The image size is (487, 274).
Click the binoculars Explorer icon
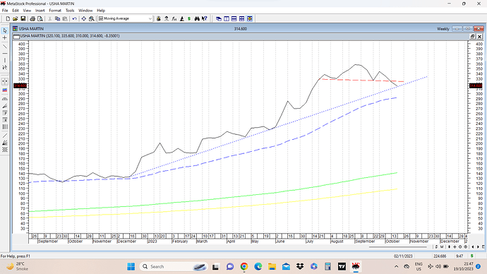click(197, 18)
